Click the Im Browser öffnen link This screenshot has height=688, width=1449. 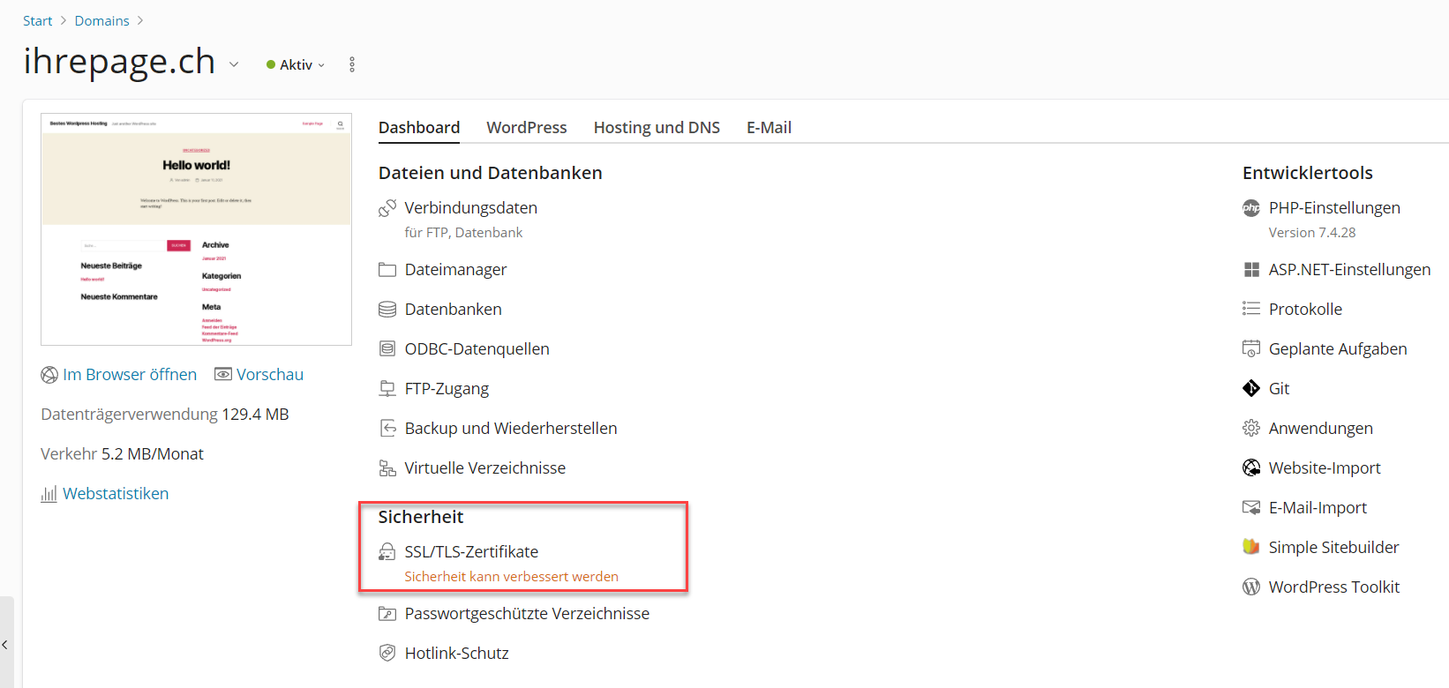pyautogui.click(x=130, y=374)
